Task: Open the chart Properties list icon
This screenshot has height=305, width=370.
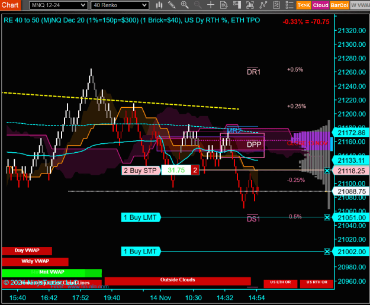Action: (x=289, y=5)
